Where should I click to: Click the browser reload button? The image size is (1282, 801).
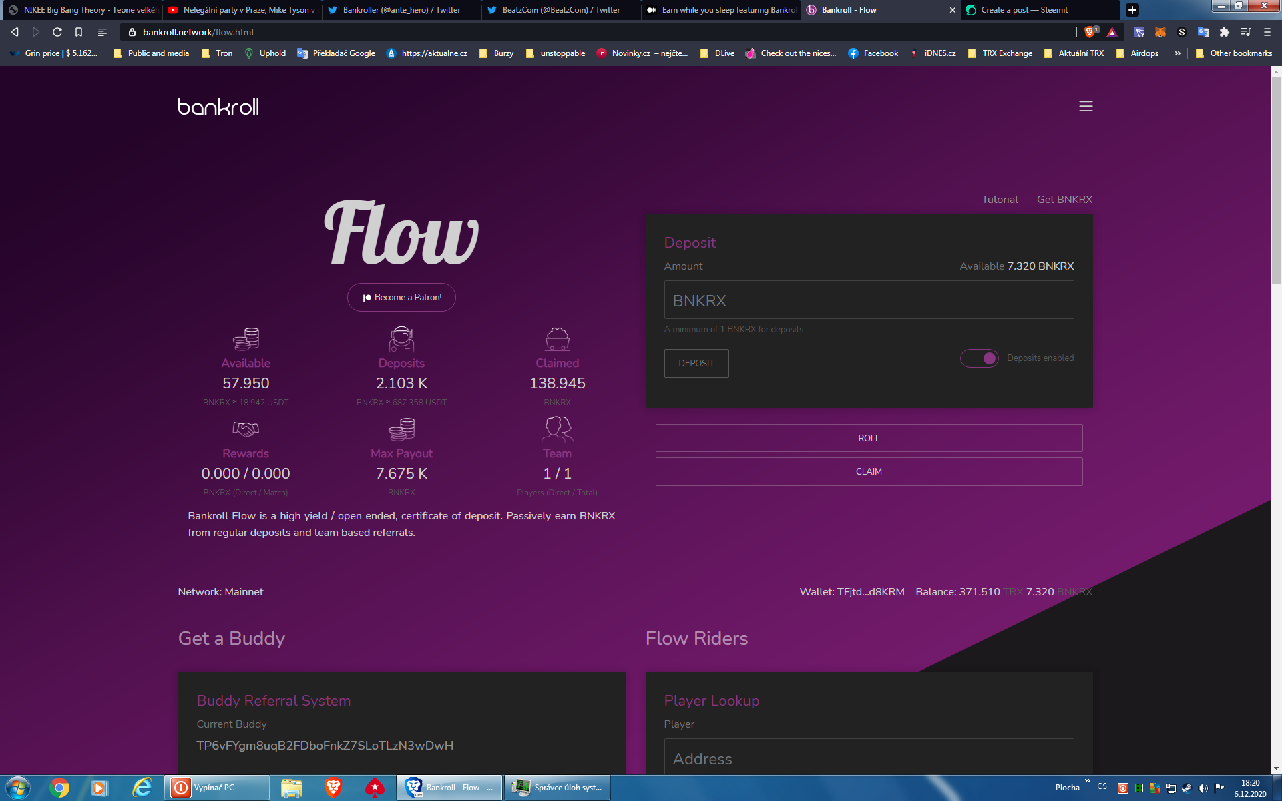click(x=57, y=32)
